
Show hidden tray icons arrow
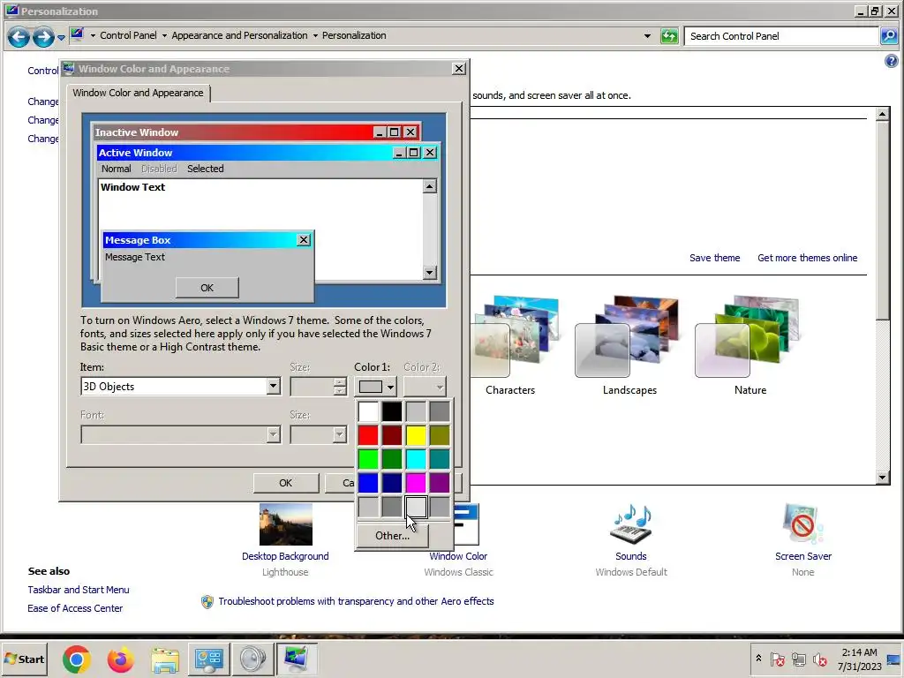758,659
